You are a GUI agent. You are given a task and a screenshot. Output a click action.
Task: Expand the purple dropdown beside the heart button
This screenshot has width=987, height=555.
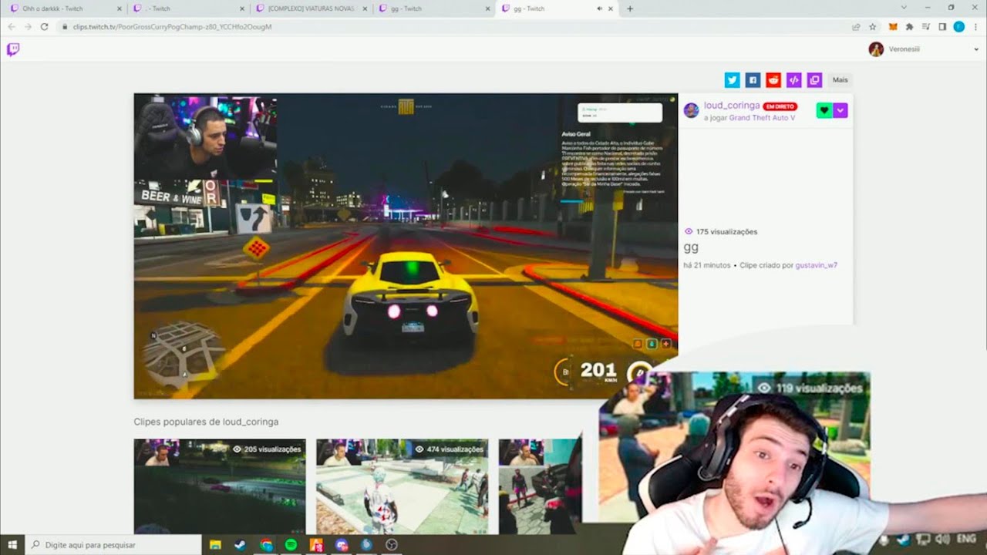pos(840,110)
